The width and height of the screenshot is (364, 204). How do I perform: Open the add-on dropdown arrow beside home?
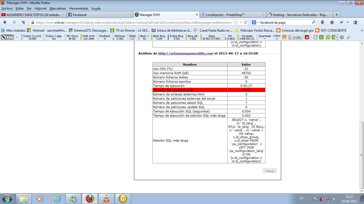[x=348, y=22]
